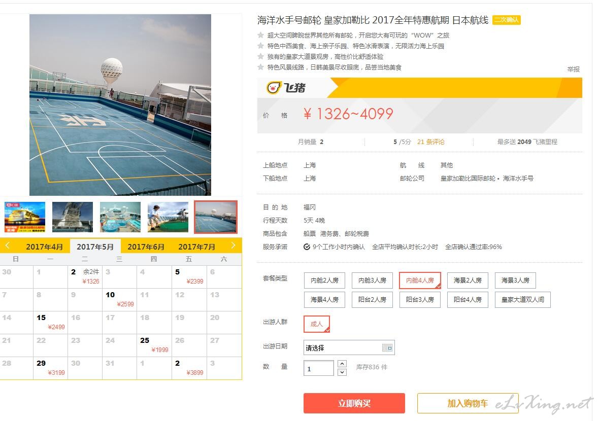Click the 最多送 2049 飞猪里程 text

pos(527,142)
